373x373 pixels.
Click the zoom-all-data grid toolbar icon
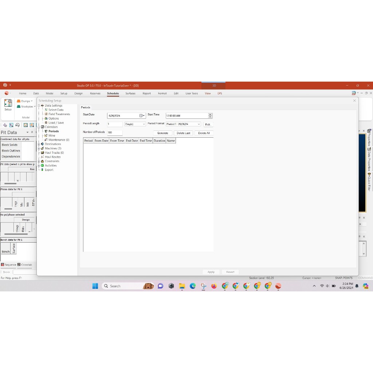tap(32, 125)
